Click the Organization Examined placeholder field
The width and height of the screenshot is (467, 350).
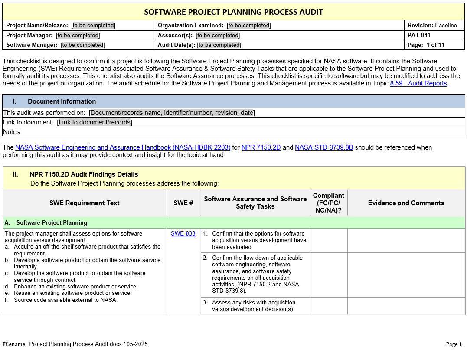[x=249, y=26]
